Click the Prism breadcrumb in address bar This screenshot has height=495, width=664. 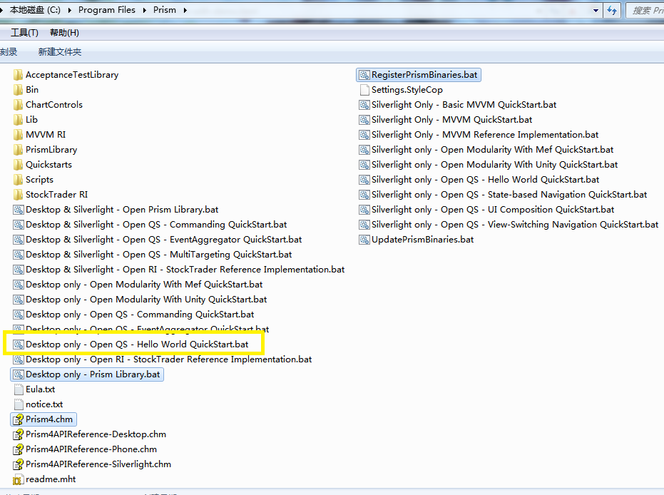[165, 10]
